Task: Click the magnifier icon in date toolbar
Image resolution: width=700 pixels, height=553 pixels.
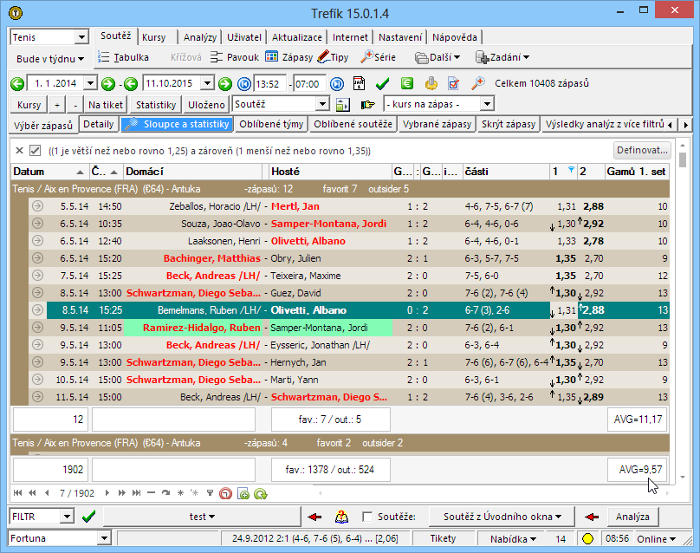Action: pos(477,84)
